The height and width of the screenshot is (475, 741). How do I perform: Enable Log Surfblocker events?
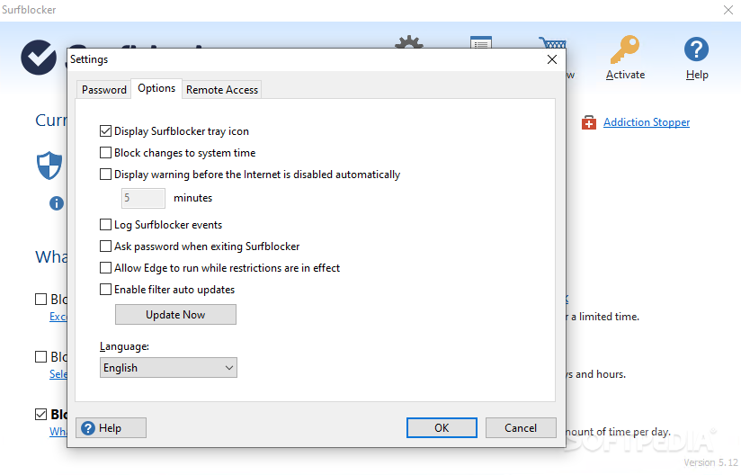105,225
